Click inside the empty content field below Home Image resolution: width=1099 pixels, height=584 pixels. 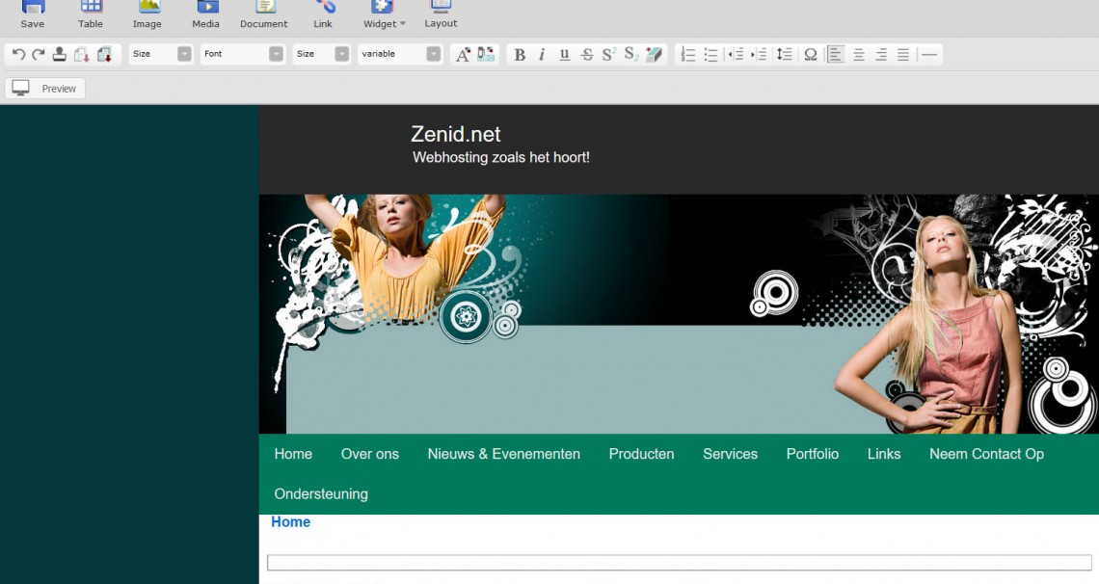coord(680,562)
